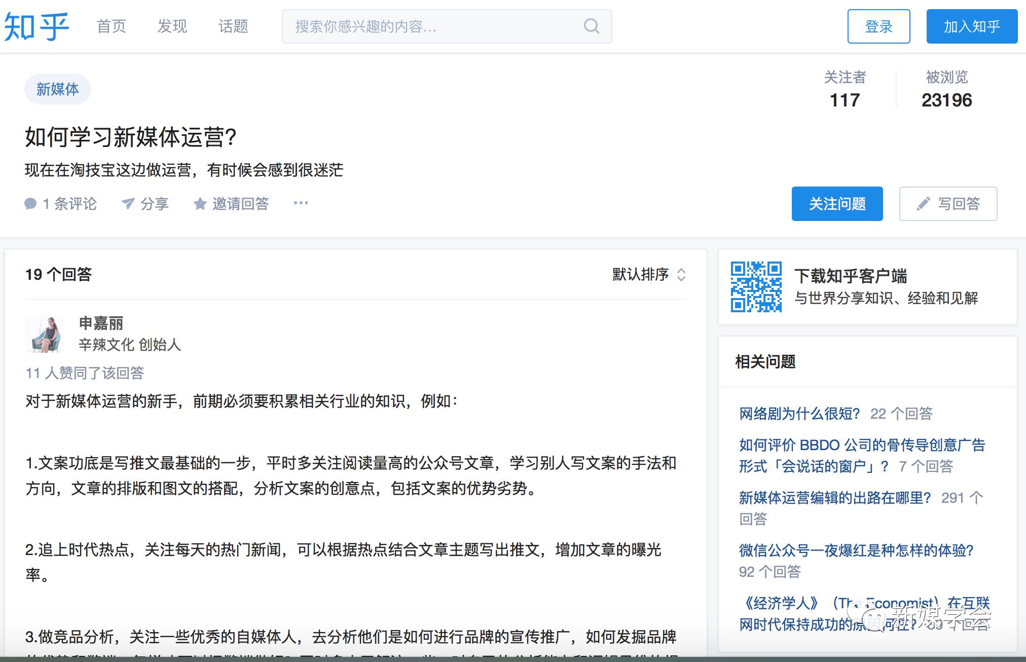The image size is (1026, 662).
Task: Open the 话题 nav item
Action: 233,26
